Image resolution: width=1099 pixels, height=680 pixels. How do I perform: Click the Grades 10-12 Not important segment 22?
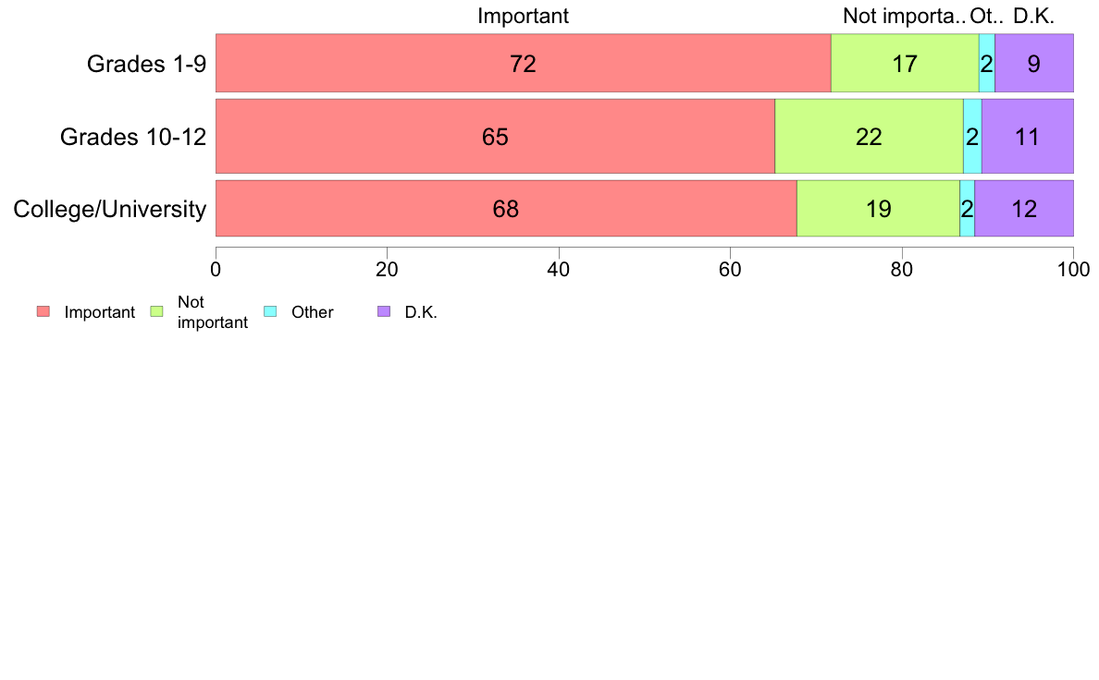(869, 136)
